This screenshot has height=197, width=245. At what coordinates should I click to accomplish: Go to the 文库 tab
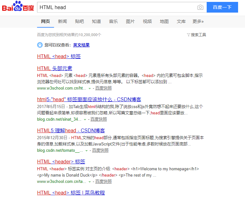pyautogui.click(x=181, y=21)
